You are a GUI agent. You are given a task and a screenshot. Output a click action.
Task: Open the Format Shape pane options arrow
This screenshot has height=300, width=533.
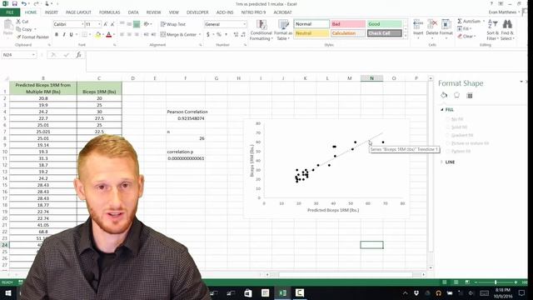521,82
